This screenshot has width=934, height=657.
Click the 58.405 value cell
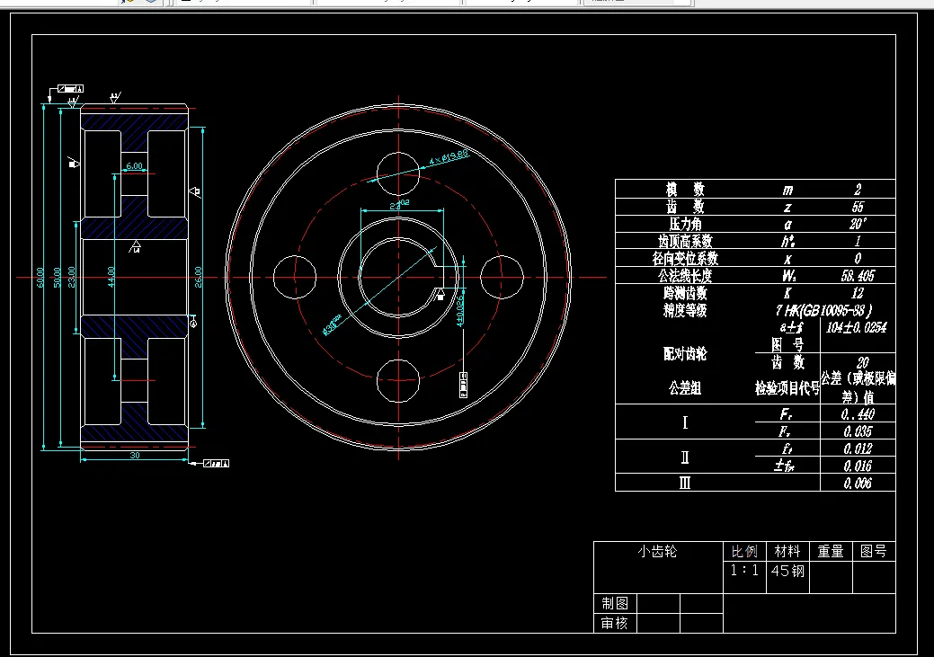(858, 276)
